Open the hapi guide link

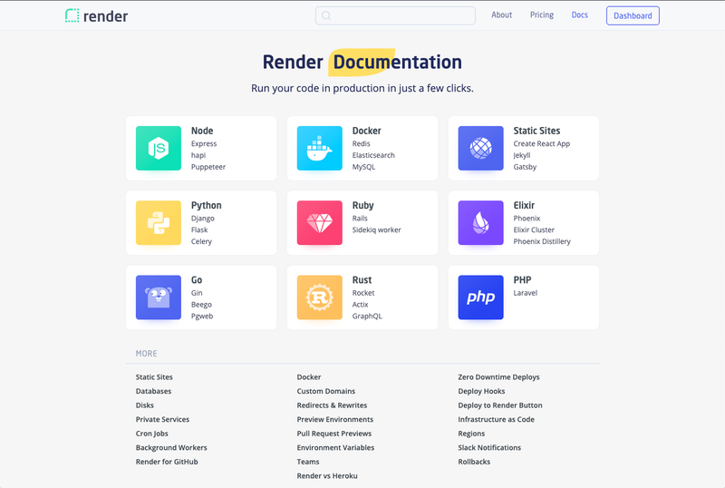click(x=198, y=156)
